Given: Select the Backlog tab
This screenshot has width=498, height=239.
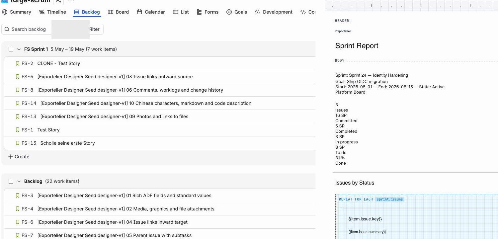Looking at the screenshot, I should coord(87,12).
